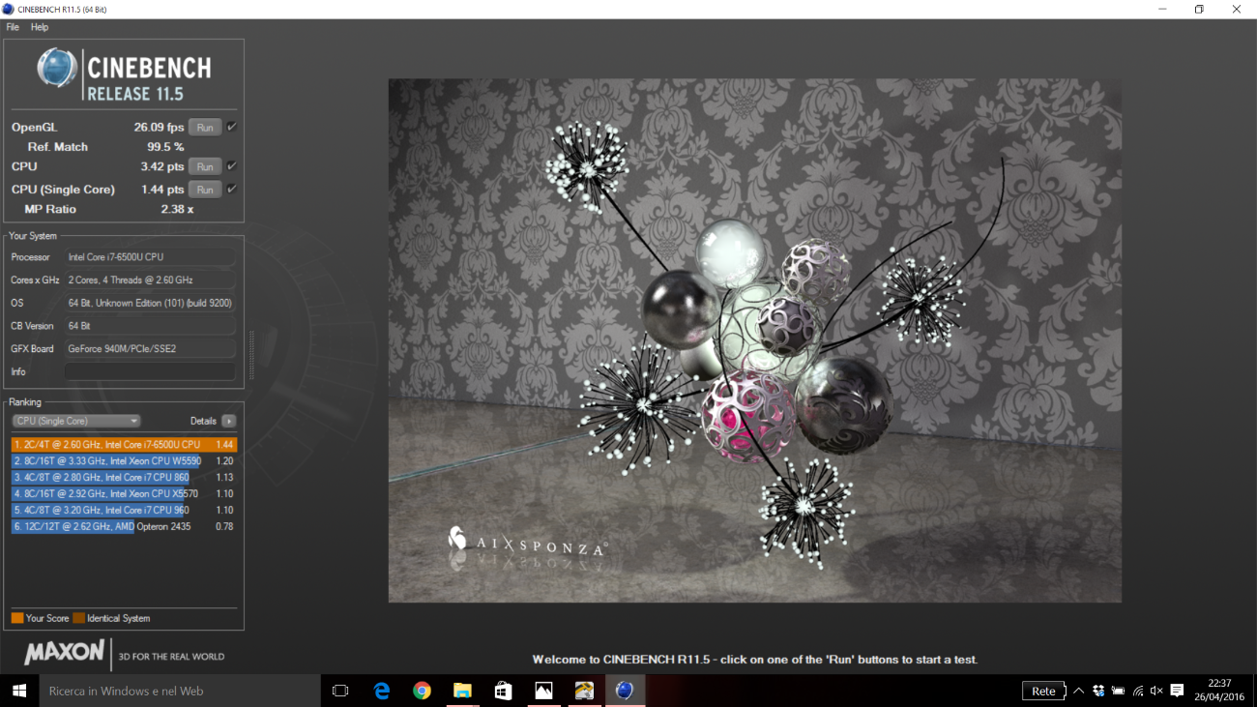Image resolution: width=1257 pixels, height=707 pixels.
Task: Click the ranking Details arrow button
Action: [229, 421]
